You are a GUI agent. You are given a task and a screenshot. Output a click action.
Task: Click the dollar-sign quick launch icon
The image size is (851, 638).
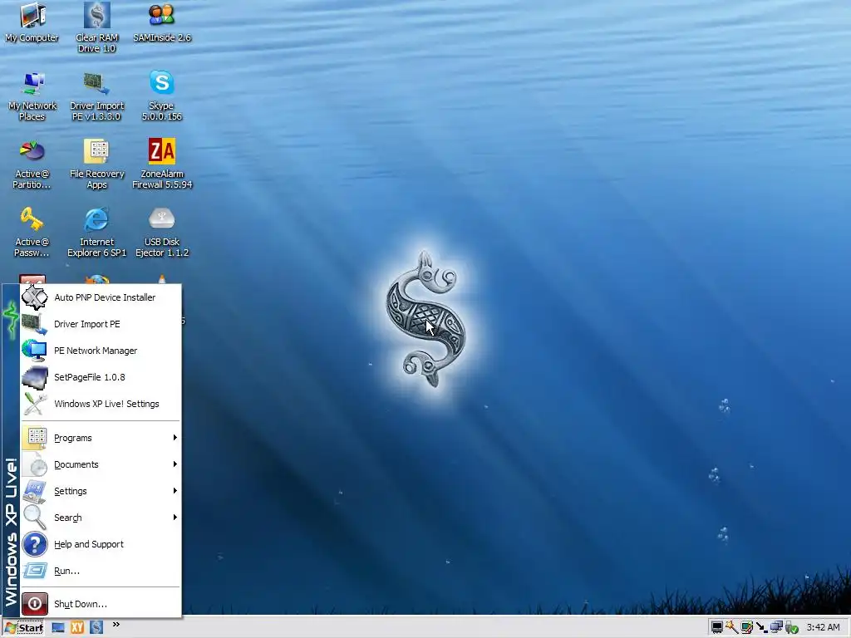coord(96,628)
